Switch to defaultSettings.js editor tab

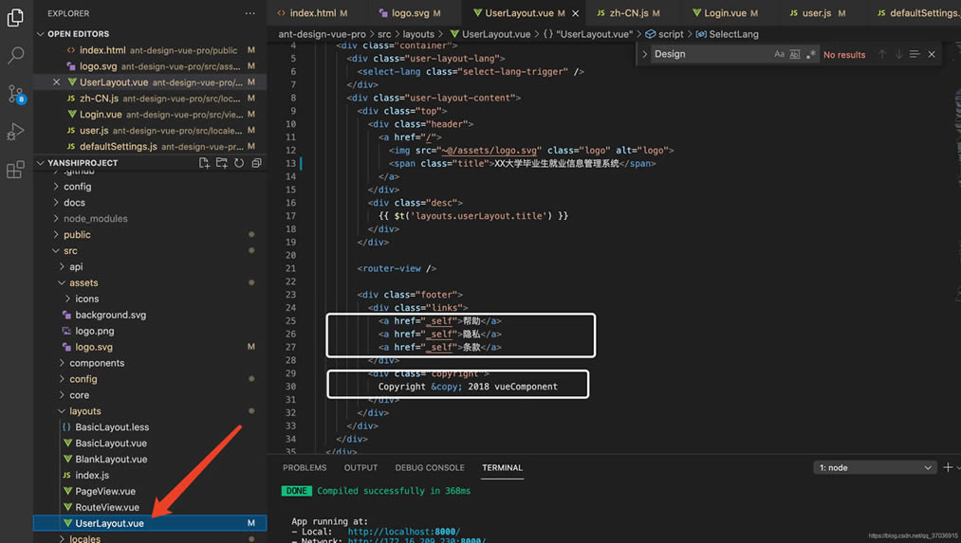coord(919,13)
